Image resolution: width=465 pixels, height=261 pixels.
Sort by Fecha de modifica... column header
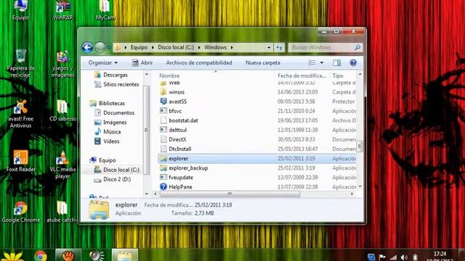coord(302,75)
